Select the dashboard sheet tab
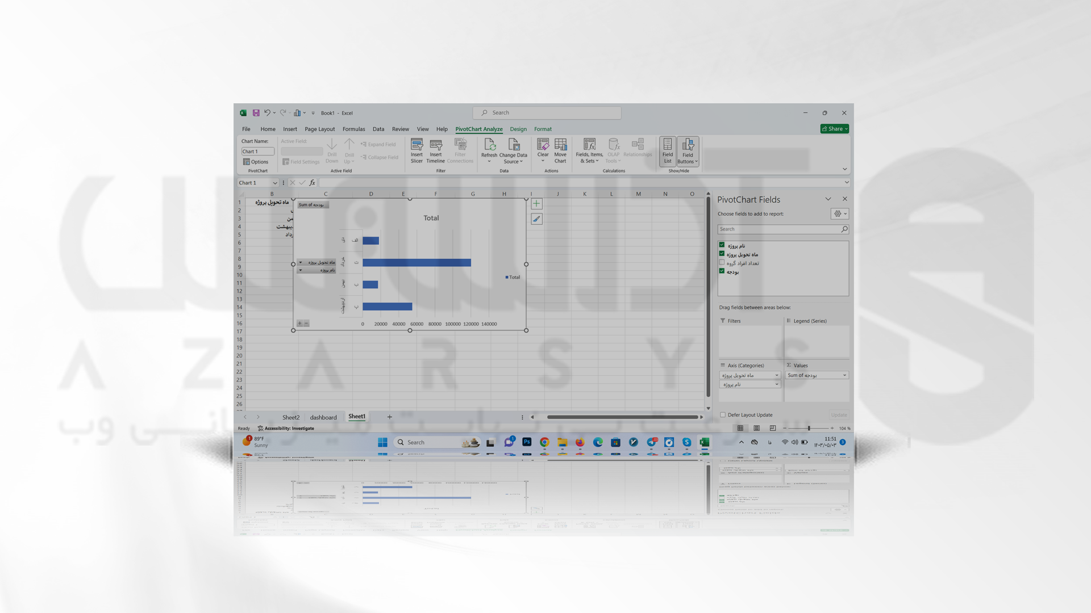Image resolution: width=1091 pixels, height=613 pixels. [x=324, y=417]
